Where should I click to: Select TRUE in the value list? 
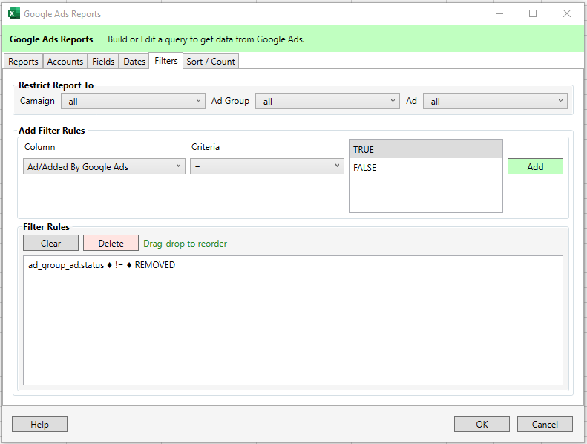[426, 149]
